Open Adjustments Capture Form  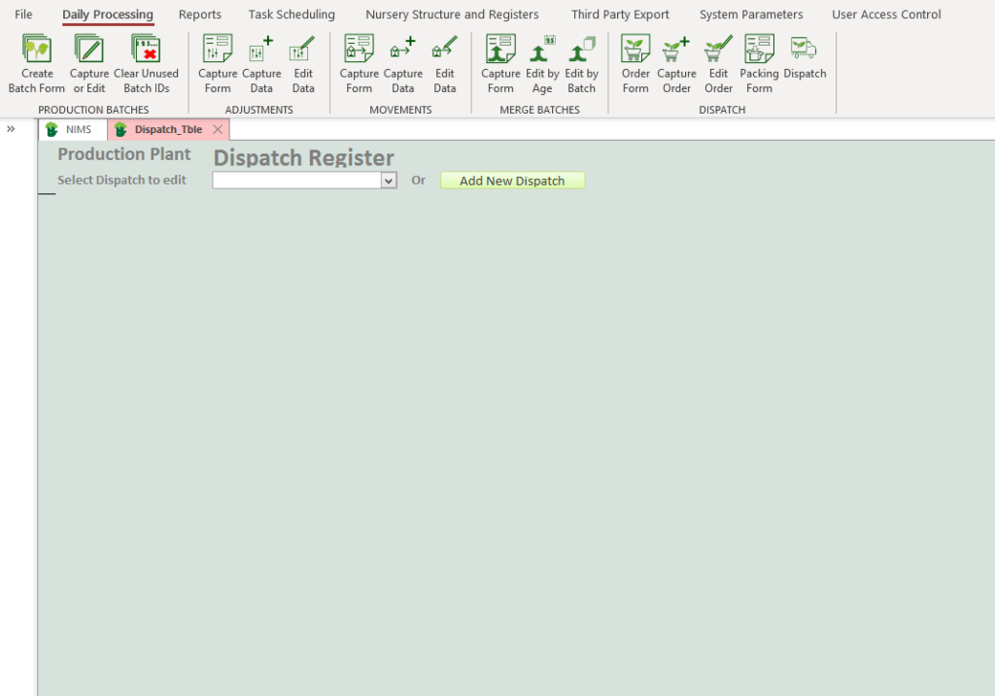(218, 50)
